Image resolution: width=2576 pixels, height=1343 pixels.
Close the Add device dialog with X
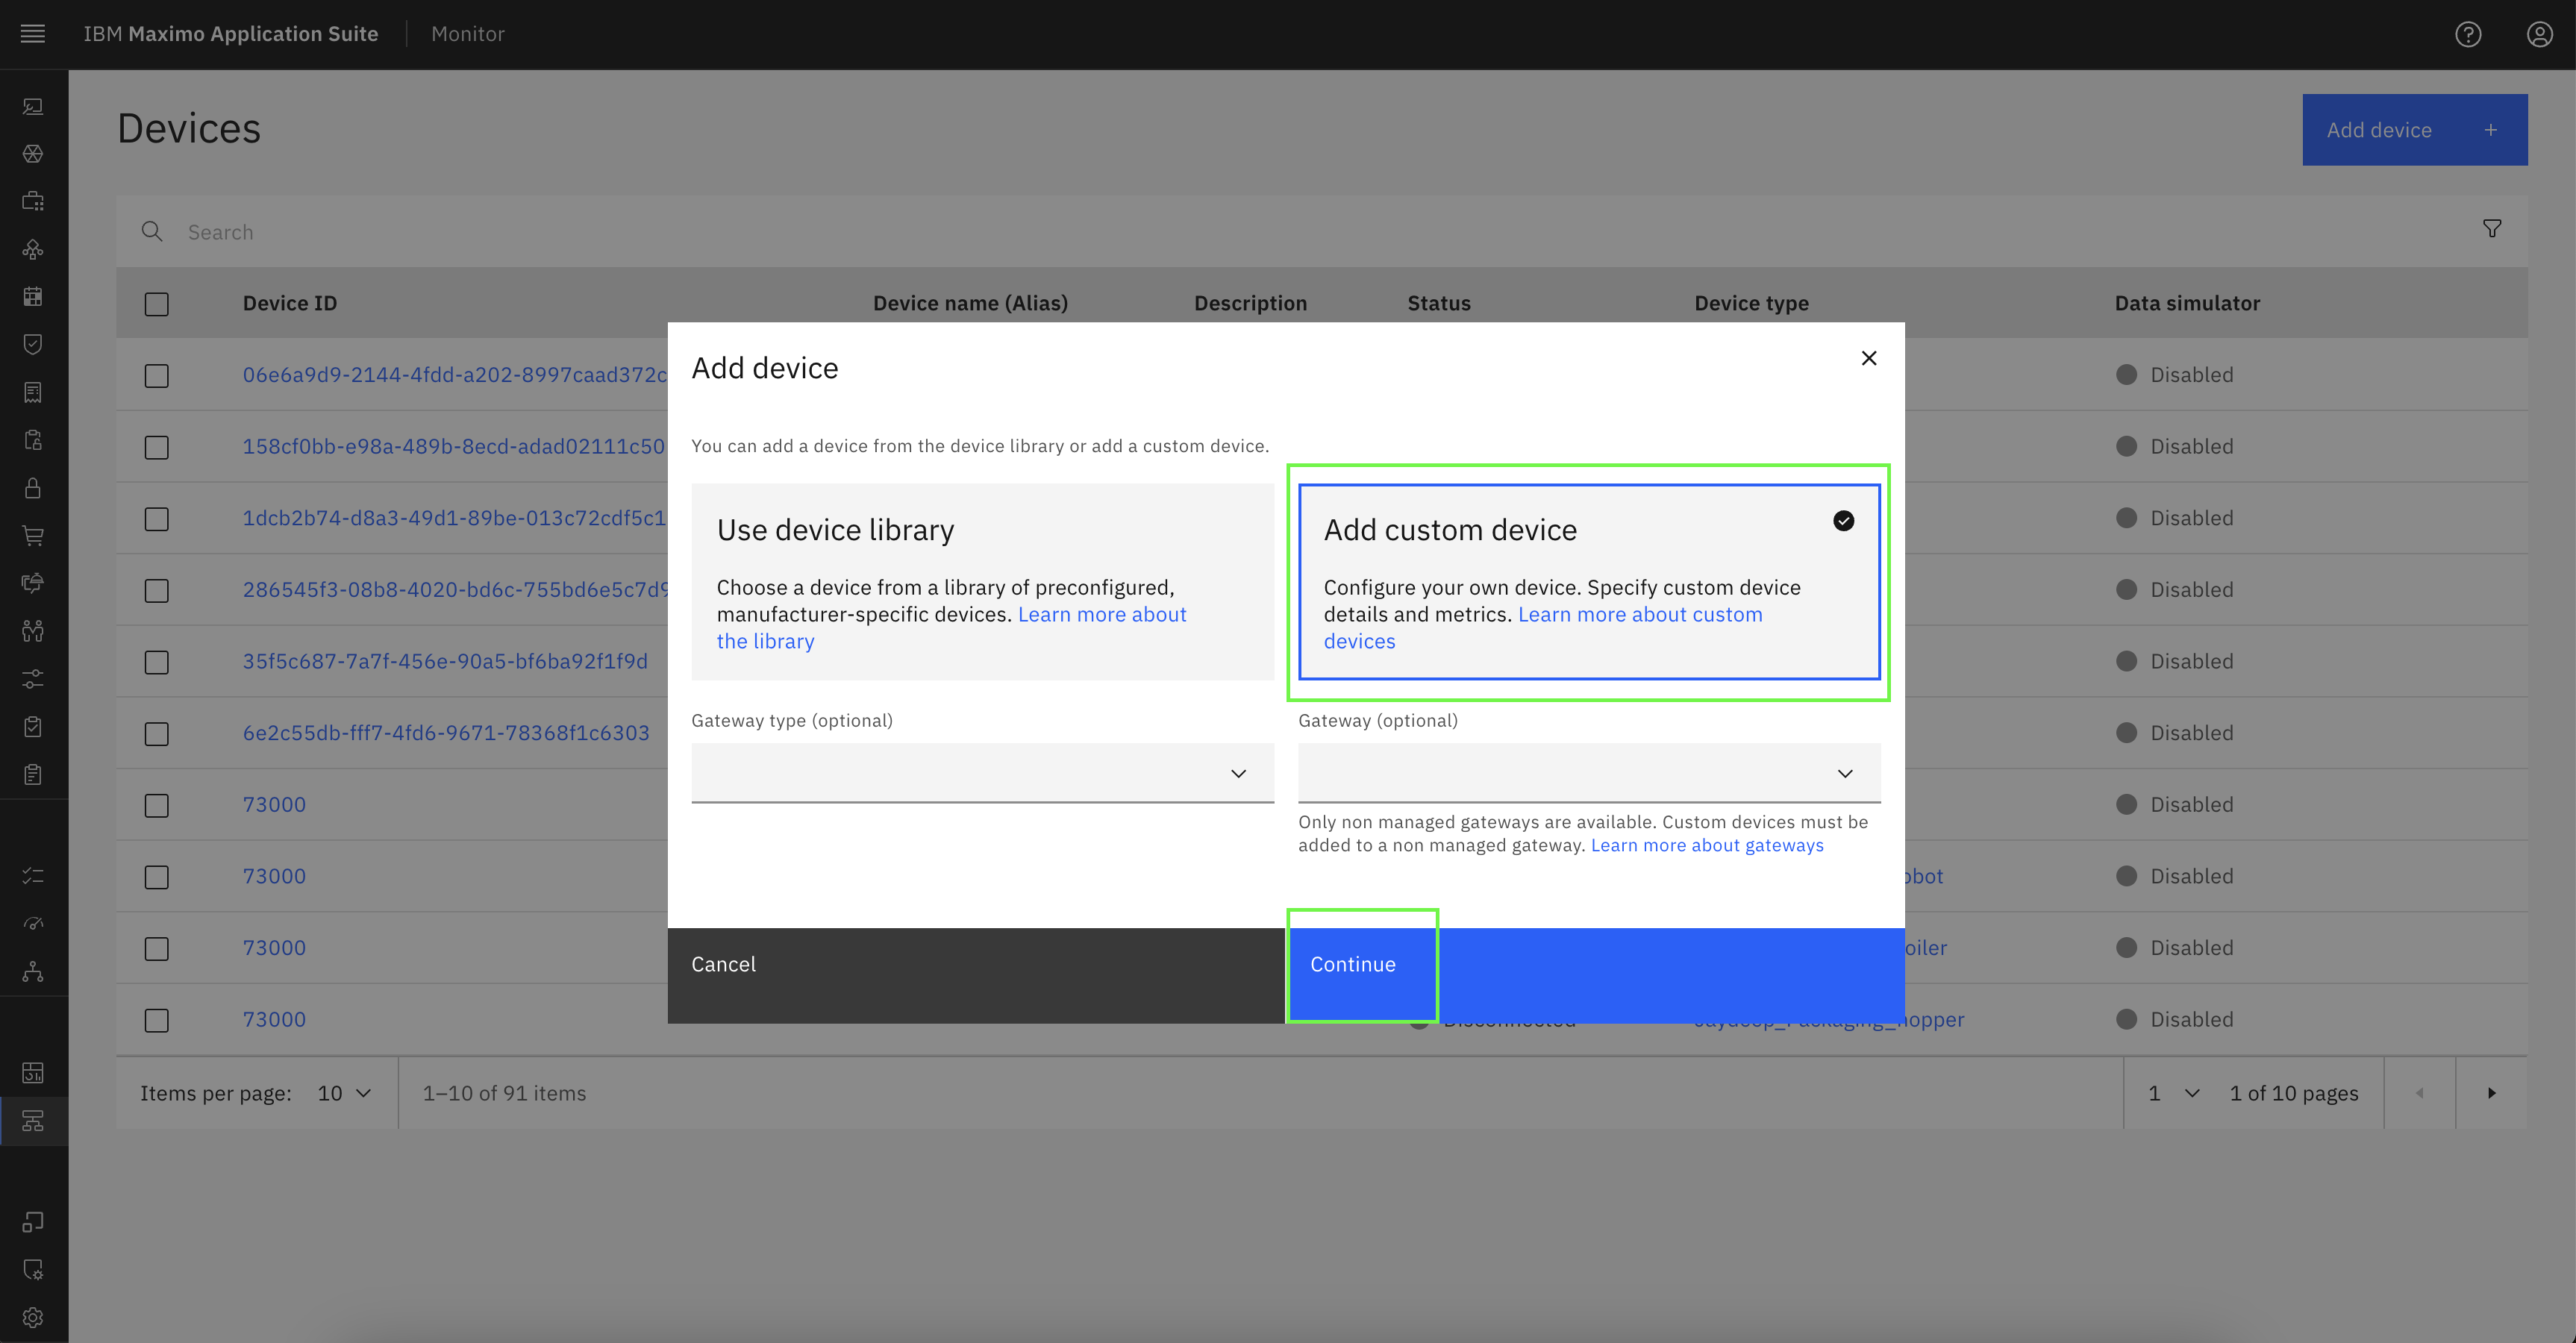click(1868, 358)
